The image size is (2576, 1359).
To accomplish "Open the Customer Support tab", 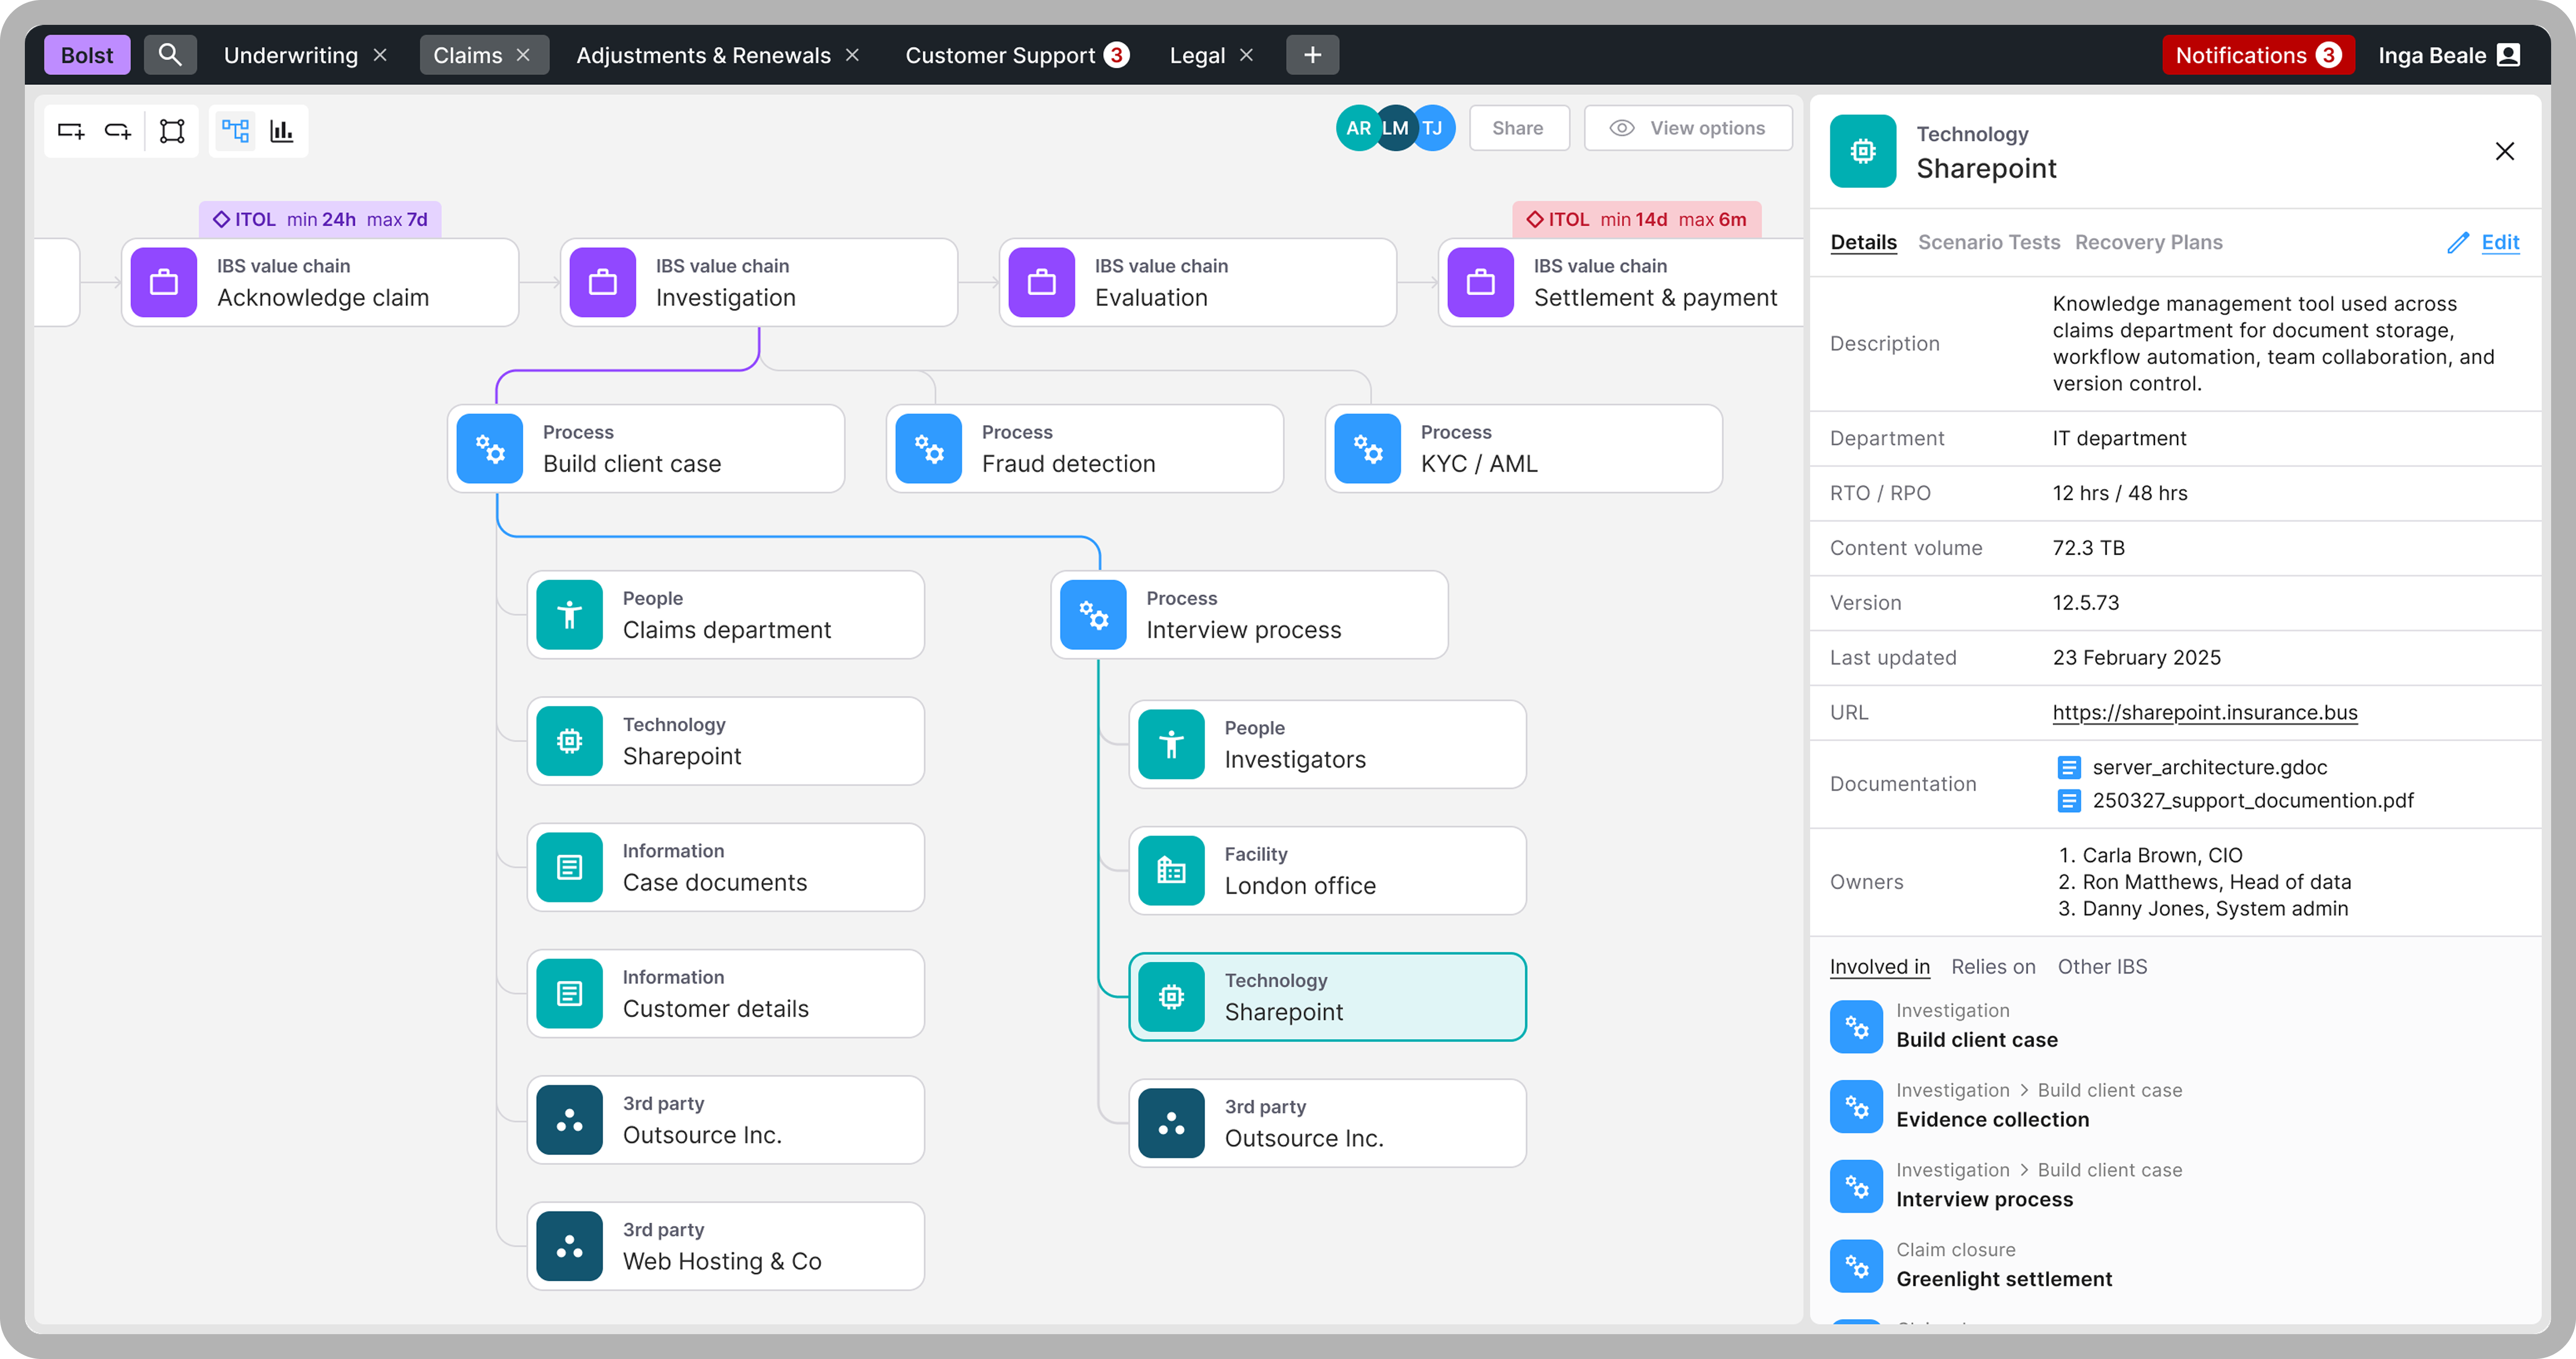I will click(x=1000, y=55).
